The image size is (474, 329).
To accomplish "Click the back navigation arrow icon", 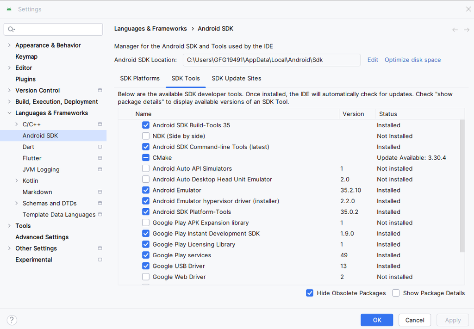I will (x=455, y=30).
